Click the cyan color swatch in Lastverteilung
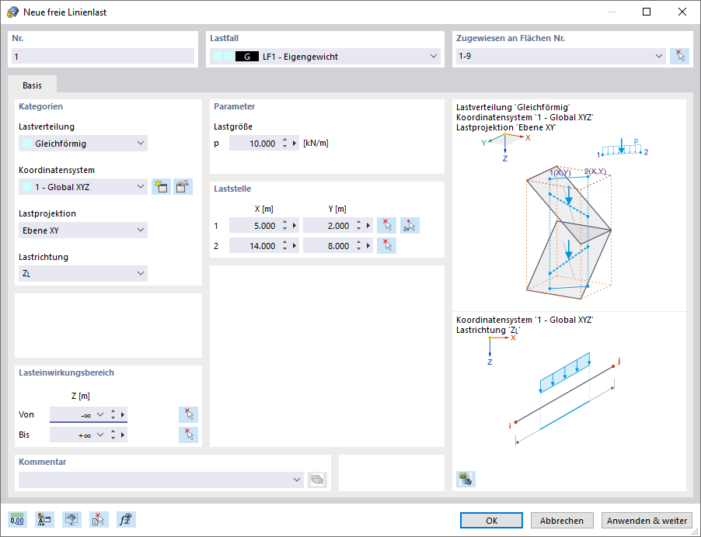The height and width of the screenshot is (537, 701). [27, 144]
